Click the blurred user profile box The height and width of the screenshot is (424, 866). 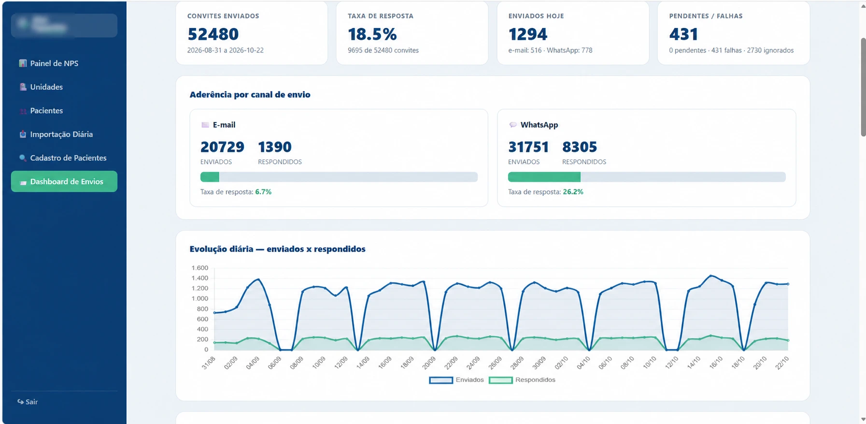click(x=64, y=25)
